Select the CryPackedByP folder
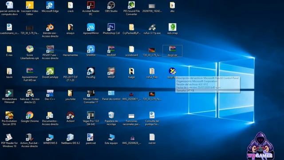Screen dimensions: 284x160 coord(131,29)
